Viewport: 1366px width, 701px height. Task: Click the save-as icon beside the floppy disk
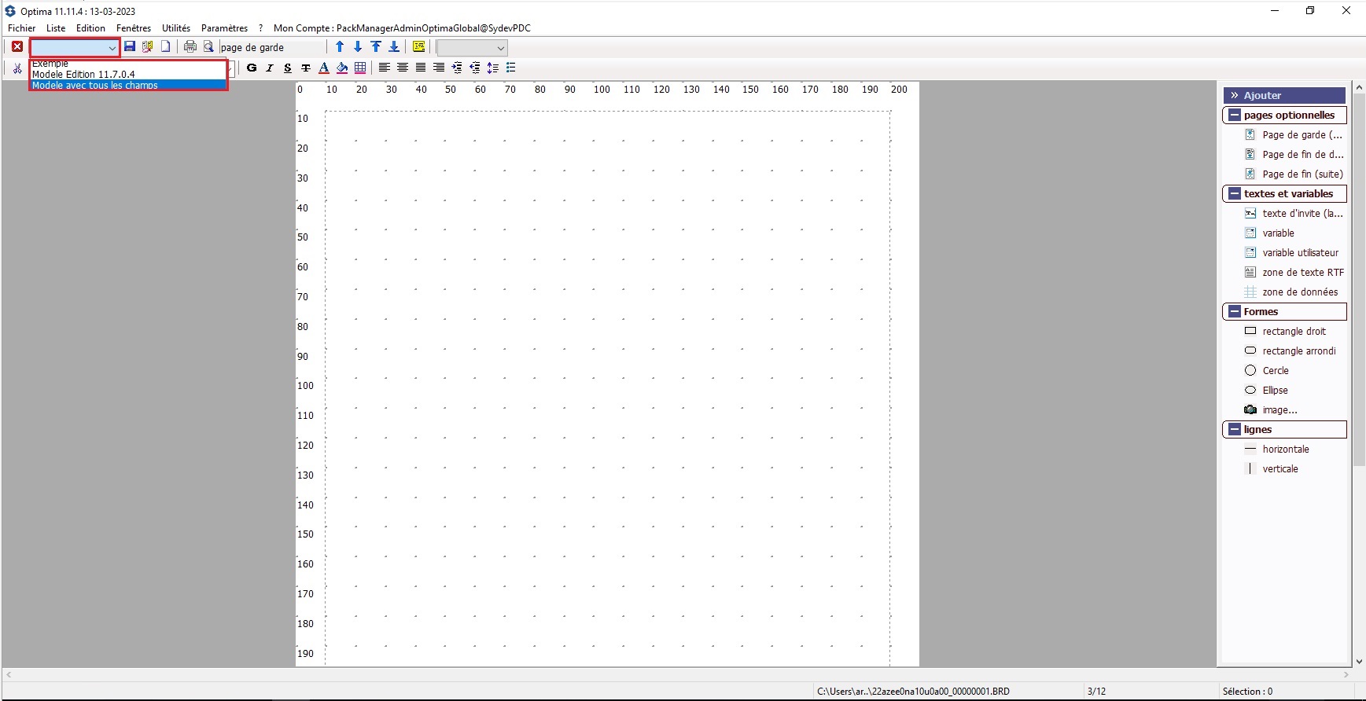pos(147,47)
